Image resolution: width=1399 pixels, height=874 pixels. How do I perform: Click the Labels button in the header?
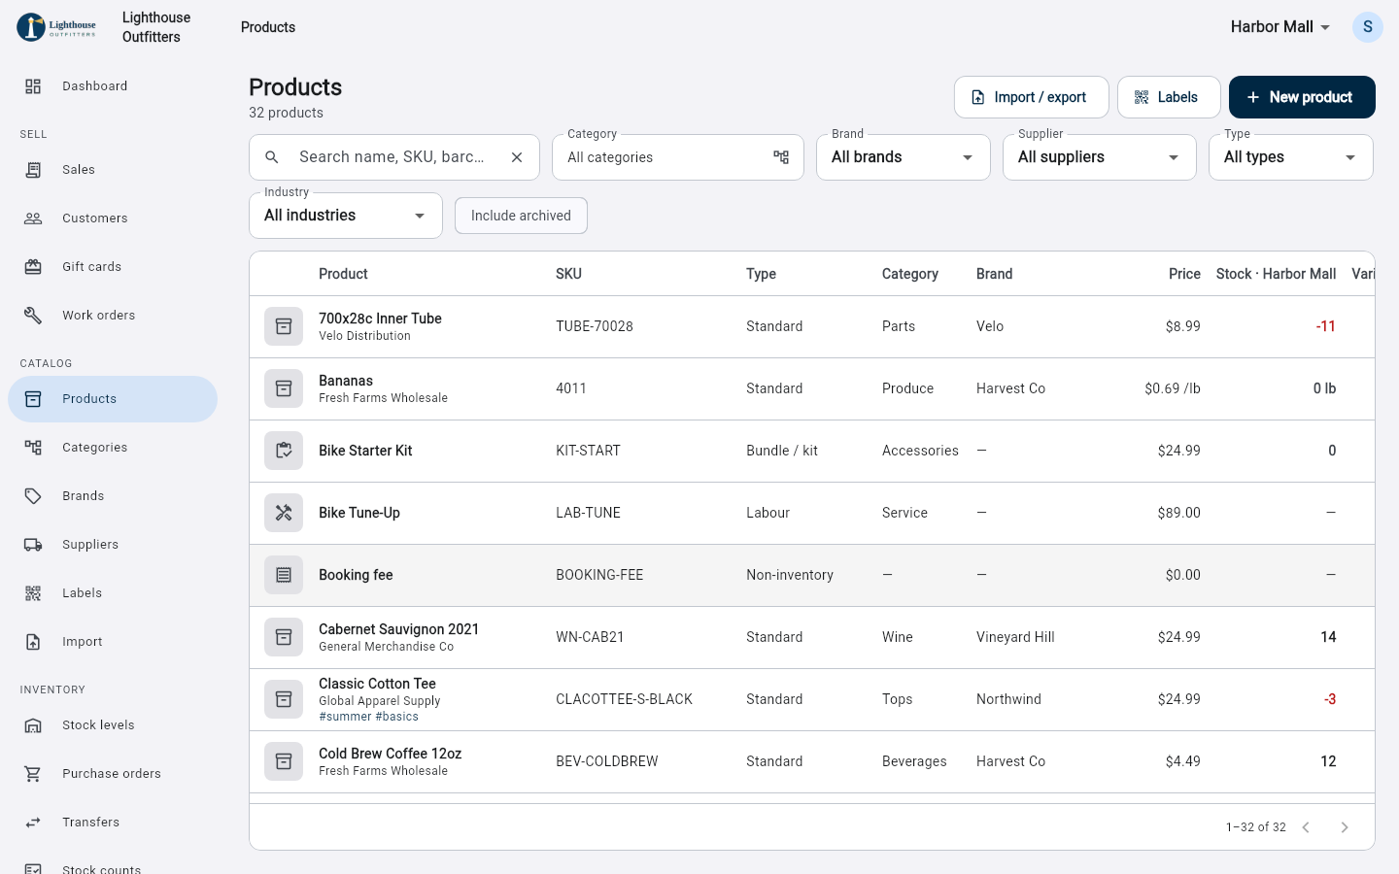(x=1169, y=97)
